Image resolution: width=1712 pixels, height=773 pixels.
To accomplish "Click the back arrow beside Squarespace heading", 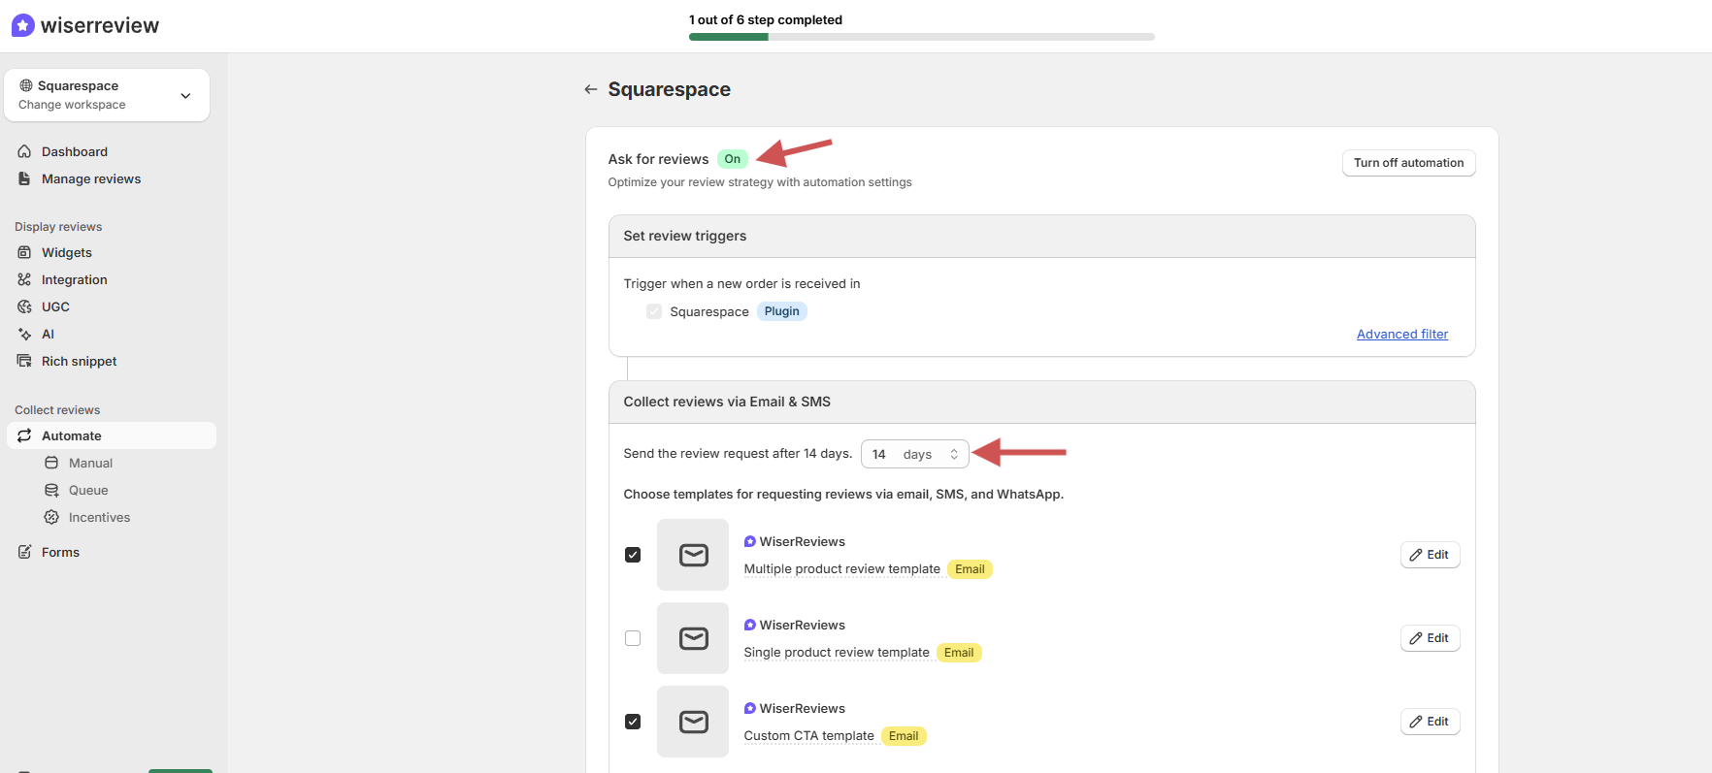I will pos(590,89).
